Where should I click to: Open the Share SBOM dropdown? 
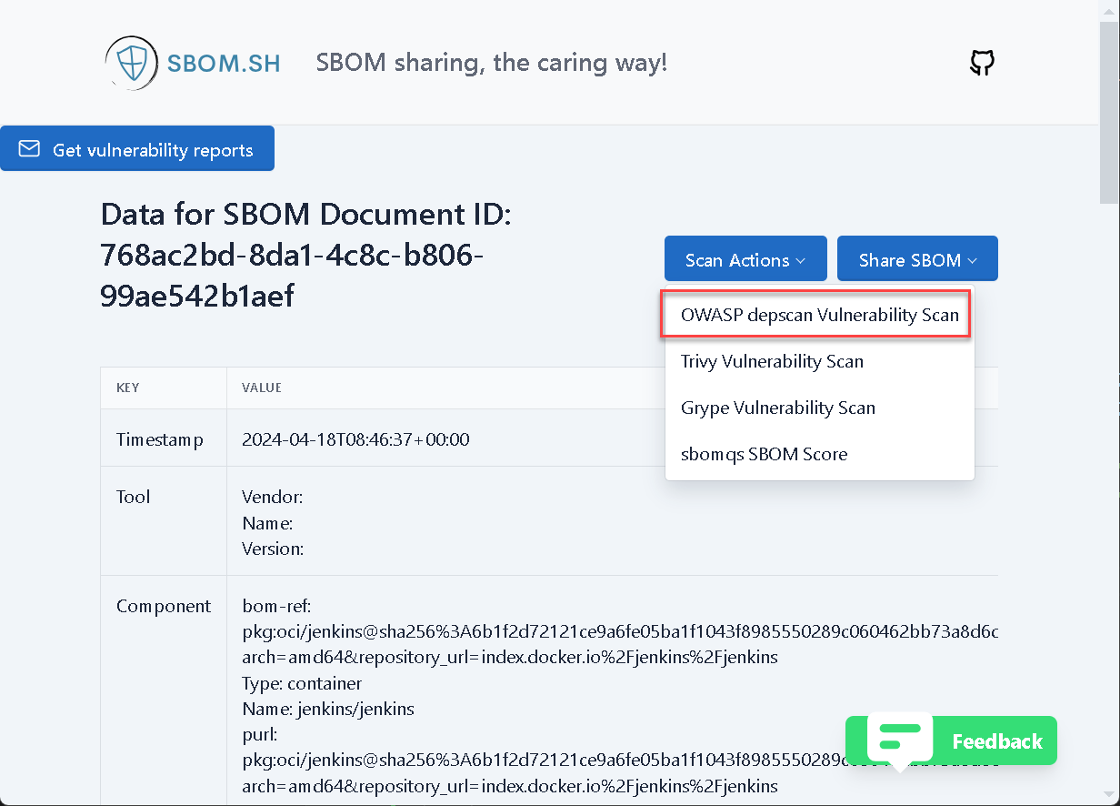click(x=916, y=260)
